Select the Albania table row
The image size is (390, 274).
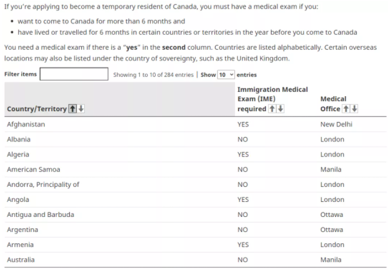tap(18, 139)
